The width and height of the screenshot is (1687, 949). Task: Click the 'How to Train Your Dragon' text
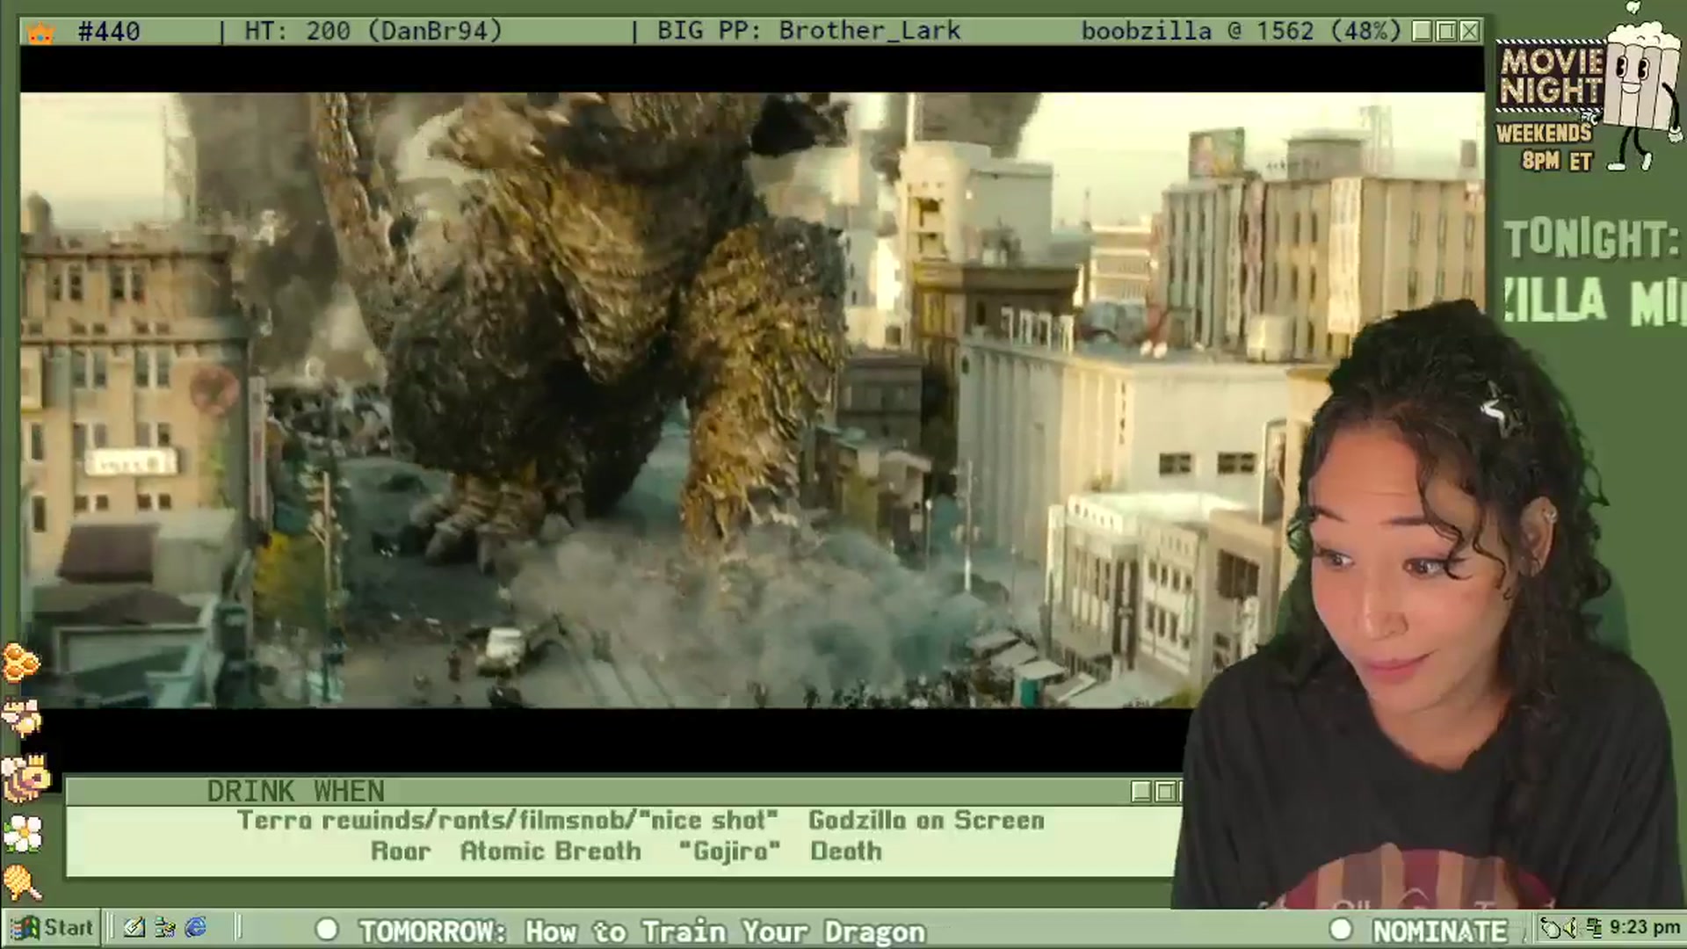pos(725,931)
